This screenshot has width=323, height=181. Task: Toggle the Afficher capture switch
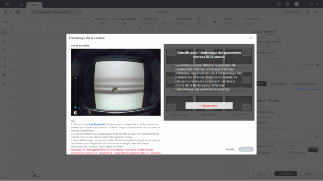[318, 65]
